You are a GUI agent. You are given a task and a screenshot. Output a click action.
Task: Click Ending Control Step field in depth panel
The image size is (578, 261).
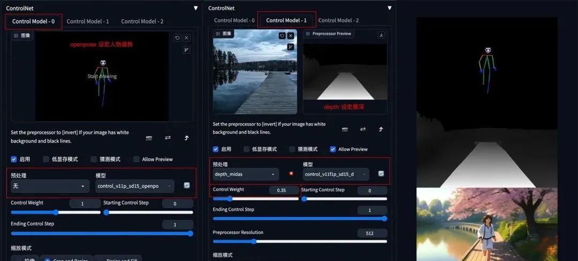click(x=372, y=210)
